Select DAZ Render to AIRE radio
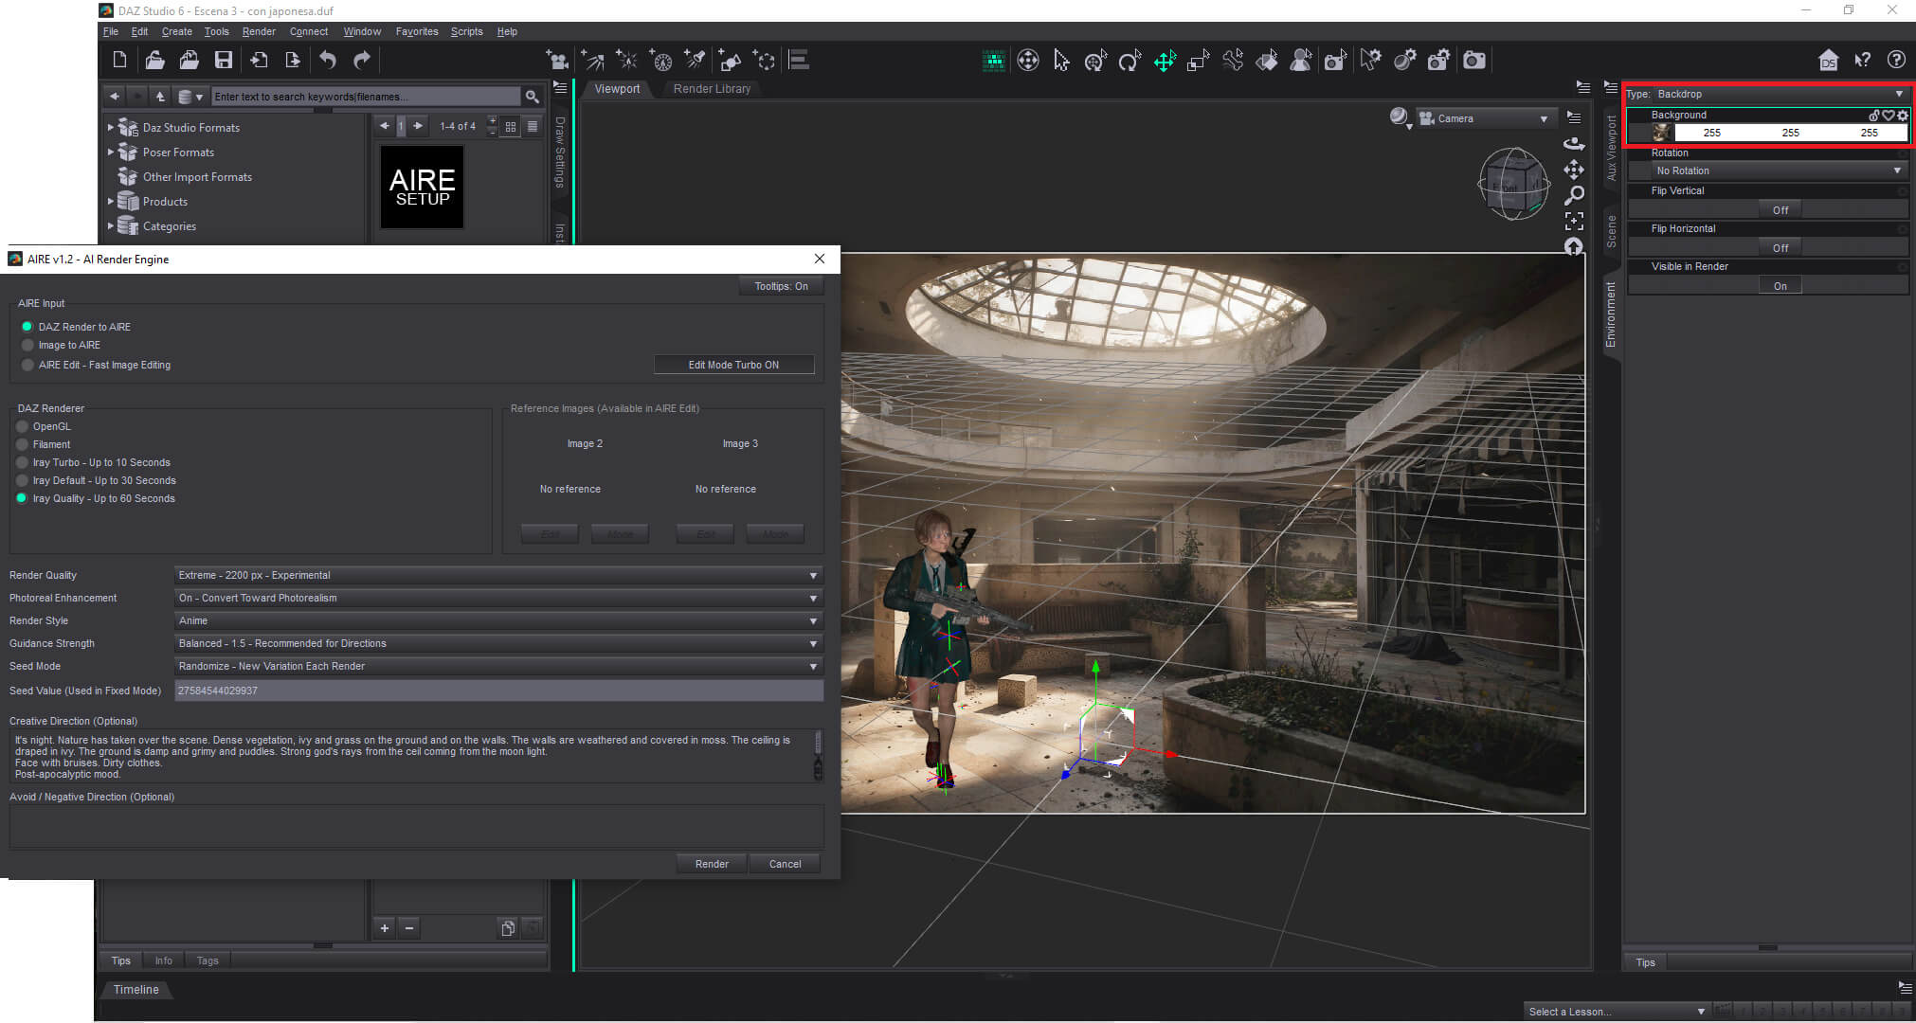The height and width of the screenshot is (1023, 1916). coord(27,327)
